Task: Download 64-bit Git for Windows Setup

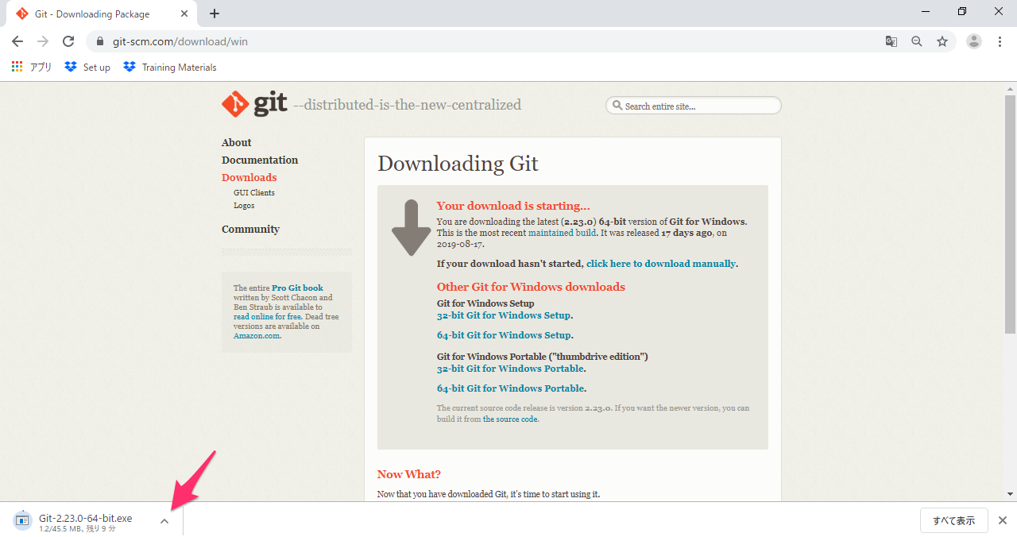Action: click(x=504, y=335)
